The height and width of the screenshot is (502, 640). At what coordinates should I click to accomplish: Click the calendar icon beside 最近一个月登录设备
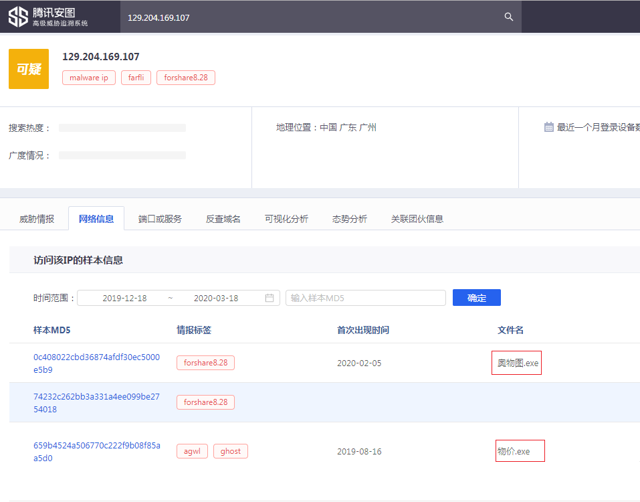(548, 127)
